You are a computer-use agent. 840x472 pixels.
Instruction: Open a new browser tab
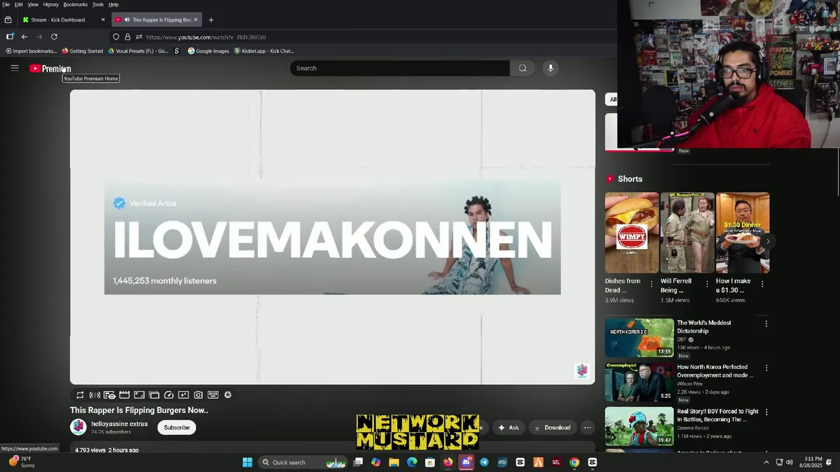click(x=211, y=20)
